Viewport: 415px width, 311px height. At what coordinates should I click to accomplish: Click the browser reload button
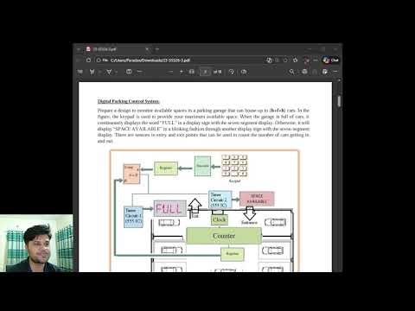88,60
